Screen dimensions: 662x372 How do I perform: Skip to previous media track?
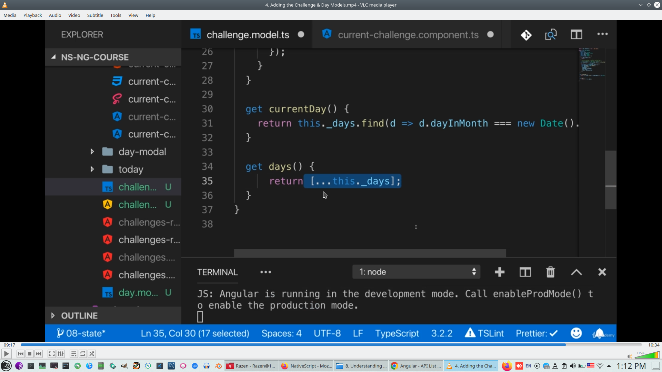point(21,354)
